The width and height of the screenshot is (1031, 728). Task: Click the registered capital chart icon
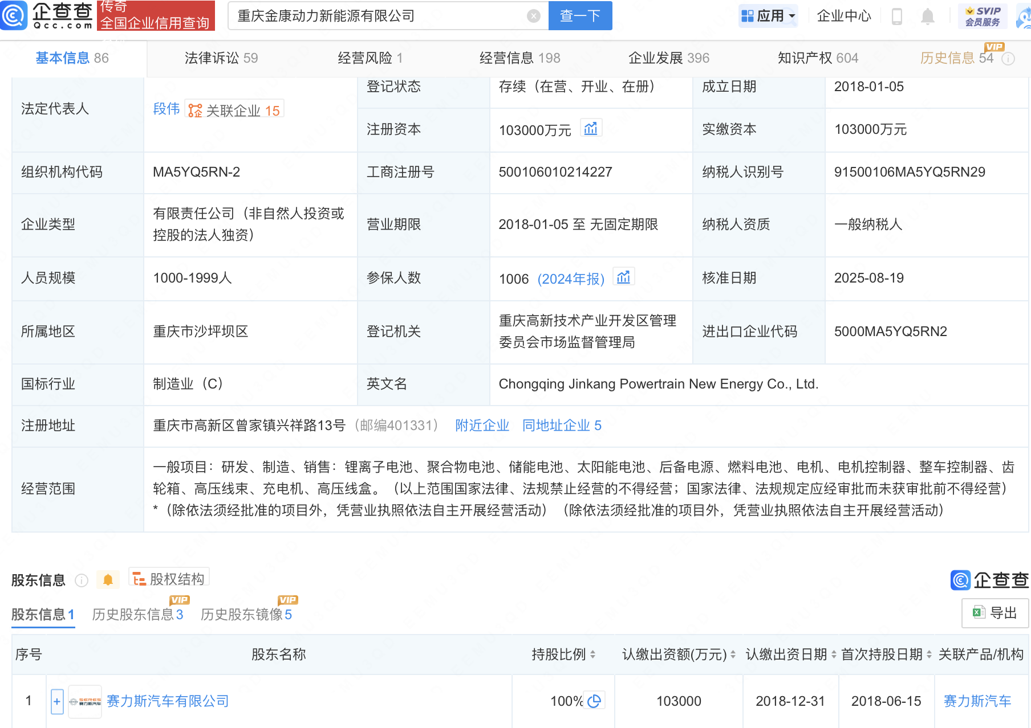(591, 129)
